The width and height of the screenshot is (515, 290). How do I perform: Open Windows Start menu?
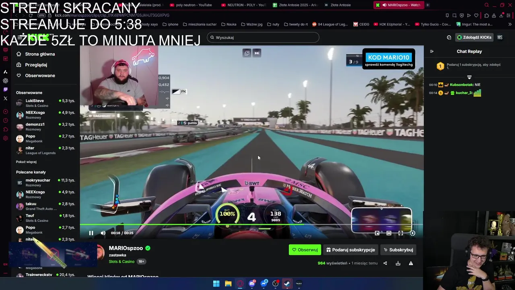(x=216, y=284)
